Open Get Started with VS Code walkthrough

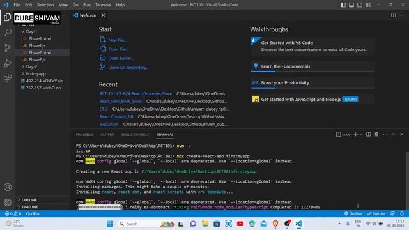click(x=313, y=46)
